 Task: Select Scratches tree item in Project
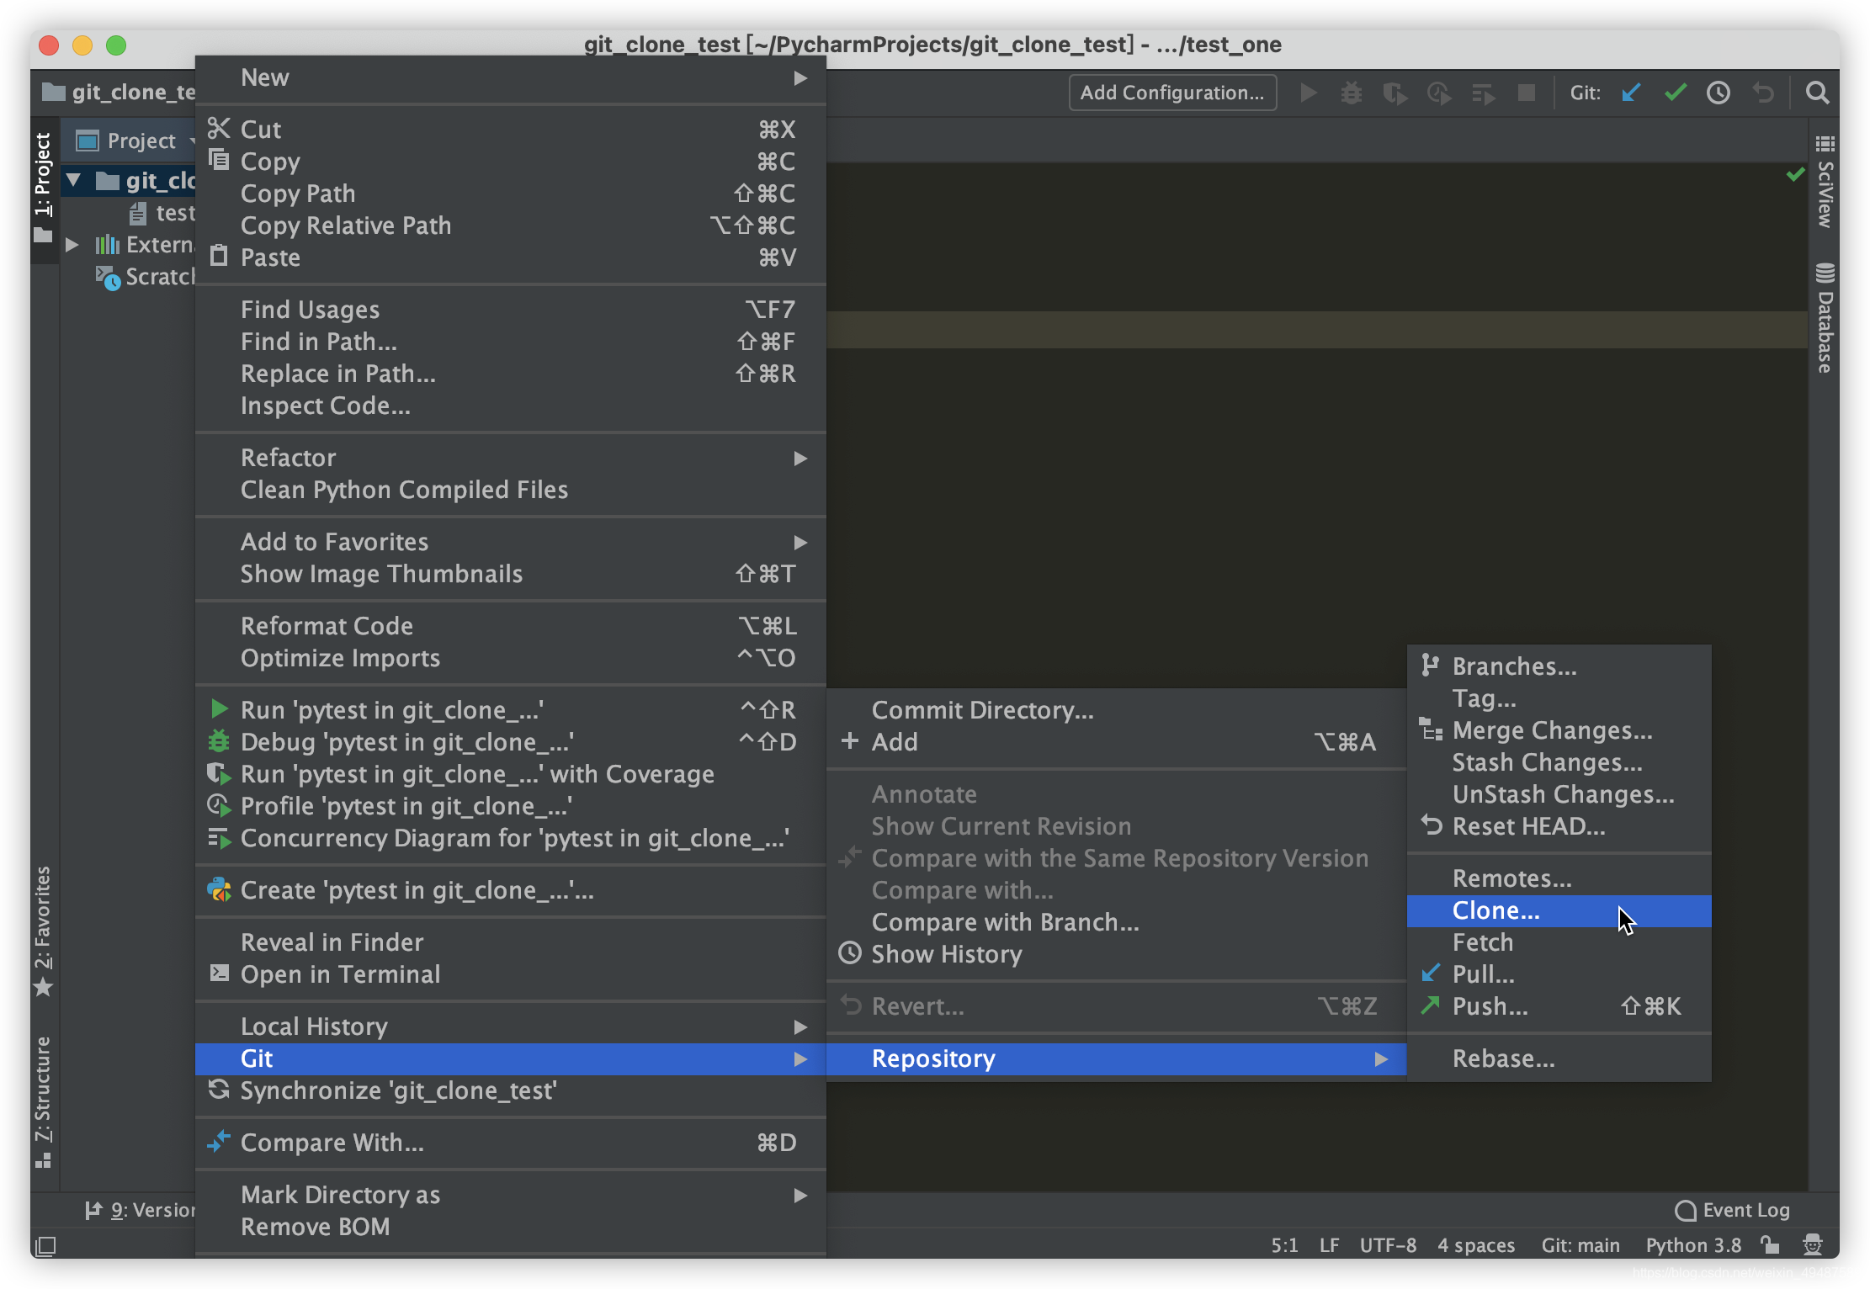point(145,277)
